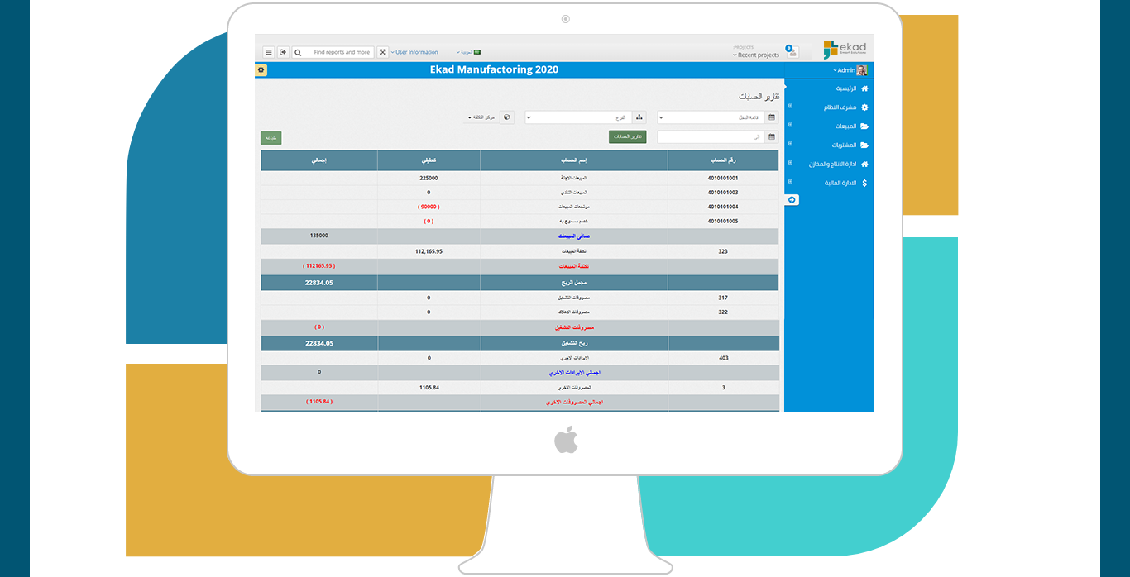The height and width of the screenshot is (577, 1130).
Task: Click the calendar icon beside قائمة الدخل
Action: (772, 117)
